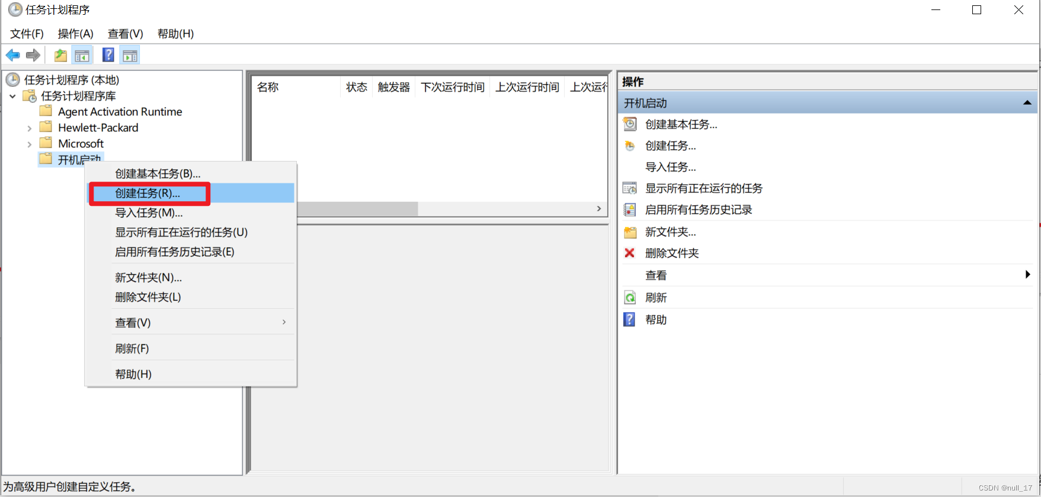Image resolution: width=1041 pixels, height=497 pixels.
Task: Sort by 下次运行时间 column header
Action: pyautogui.click(x=453, y=87)
